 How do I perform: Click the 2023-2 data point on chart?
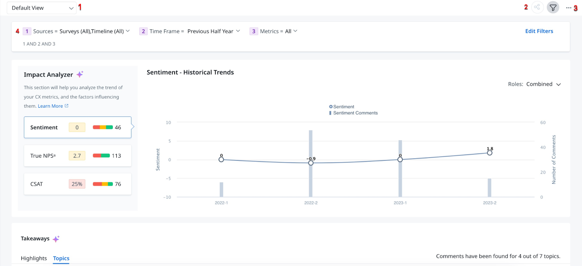(490, 153)
